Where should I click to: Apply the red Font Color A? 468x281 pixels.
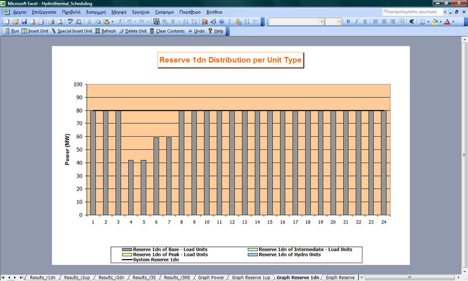coord(447,21)
